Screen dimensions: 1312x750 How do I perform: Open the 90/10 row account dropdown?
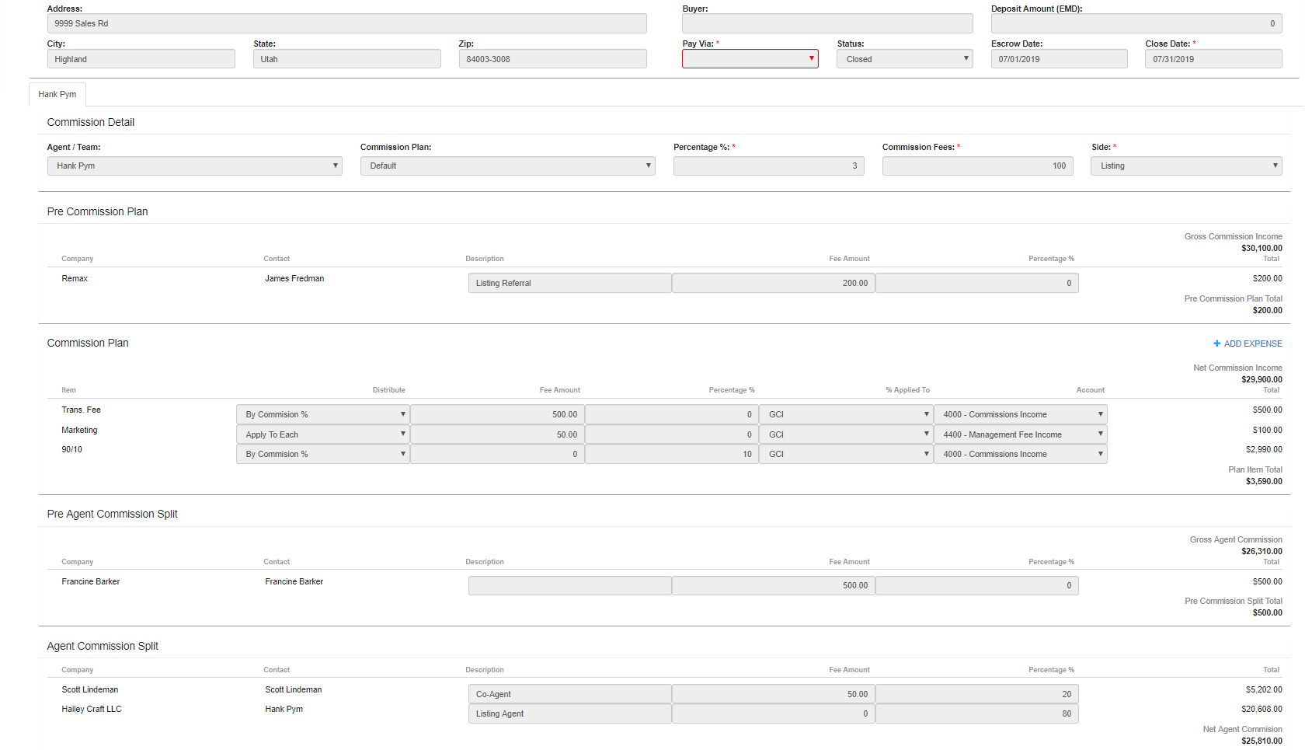[1020, 454]
